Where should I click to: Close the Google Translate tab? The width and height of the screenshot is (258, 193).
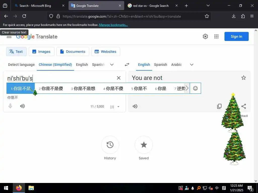120,6
